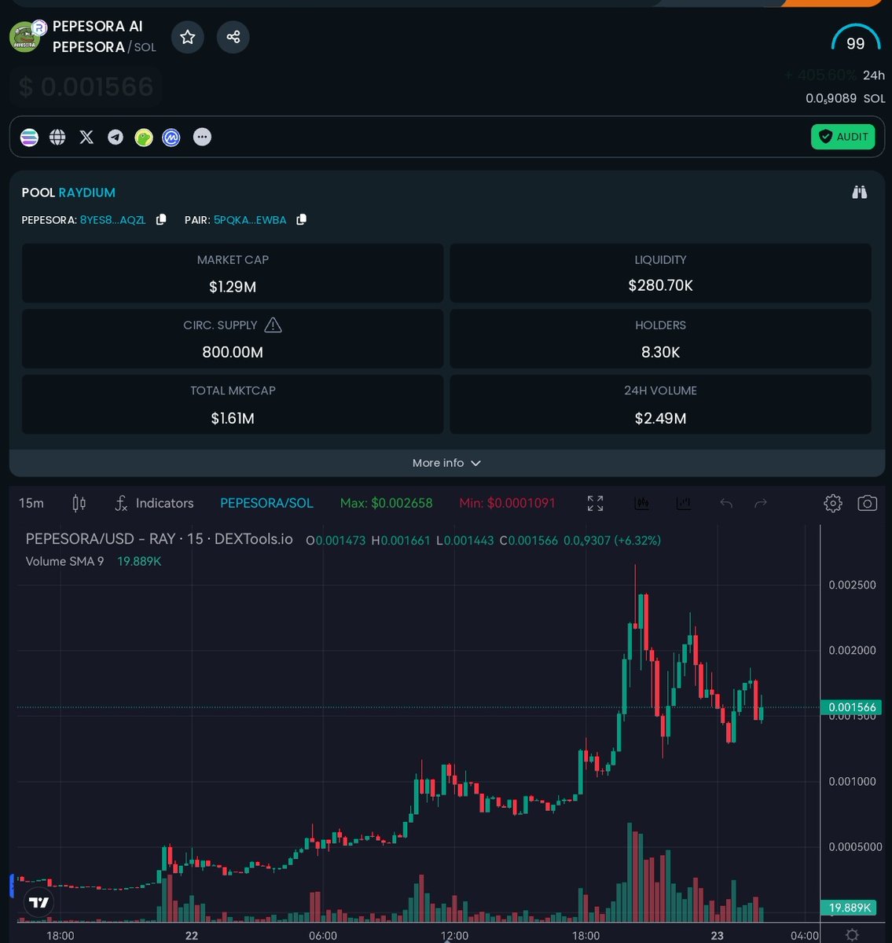This screenshot has height=943, width=892.
Task: Click the Volume SMA 9 indicator legend
Action: (94, 561)
